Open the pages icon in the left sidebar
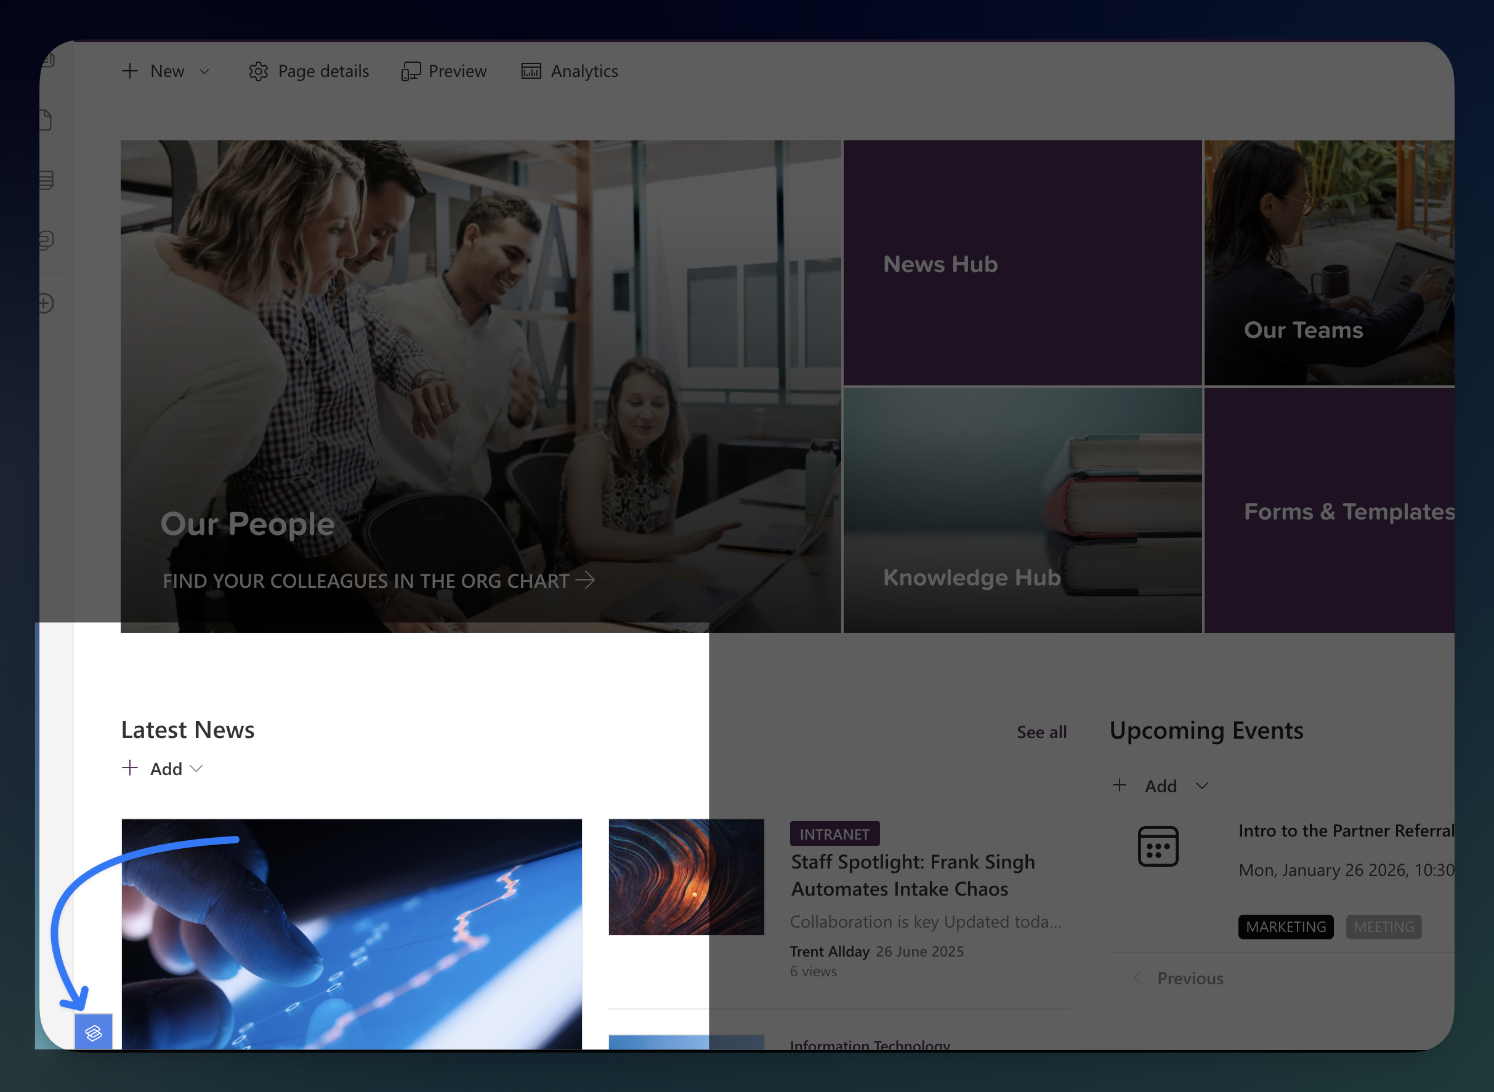The image size is (1494, 1092). [45, 119]
